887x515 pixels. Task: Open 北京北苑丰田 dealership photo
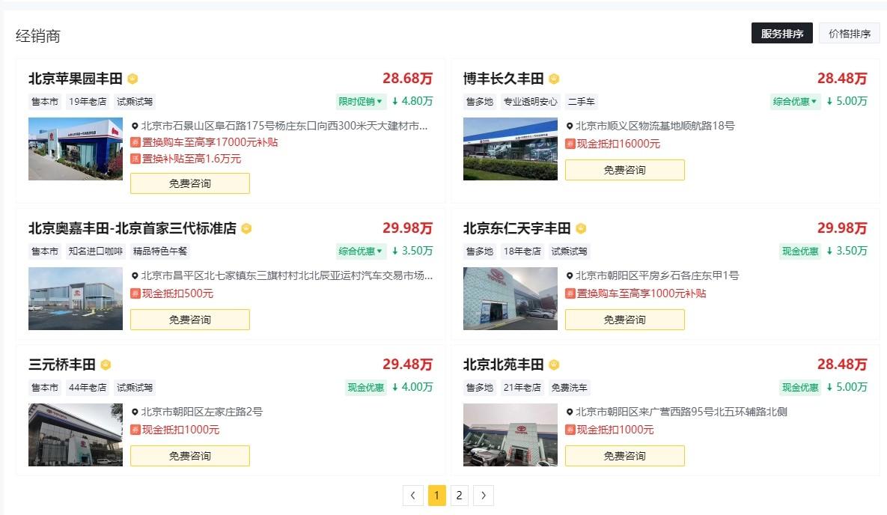[510, 435]
